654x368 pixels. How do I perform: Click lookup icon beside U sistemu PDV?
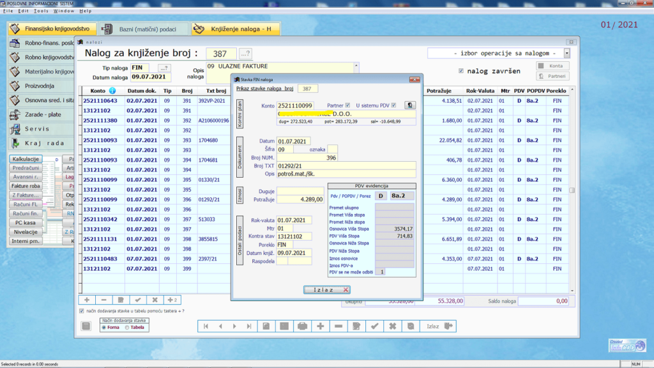(x=409, y=105)
